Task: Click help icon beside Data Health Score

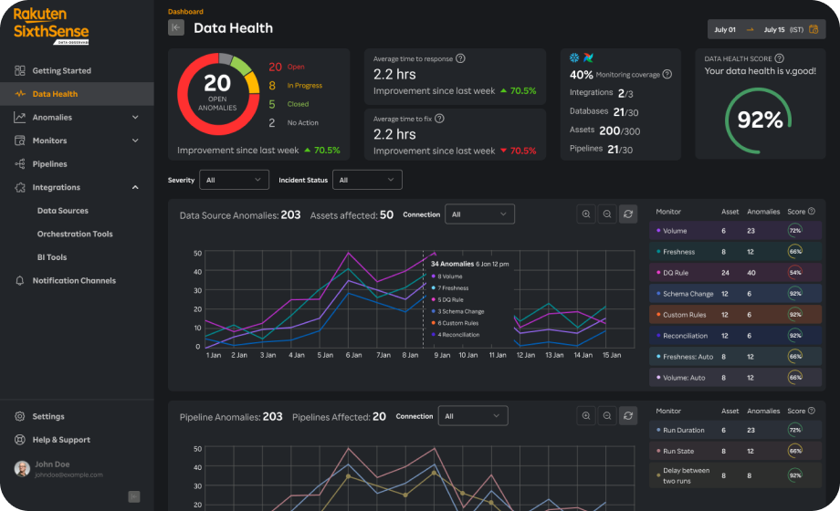Action: point(780,58)
